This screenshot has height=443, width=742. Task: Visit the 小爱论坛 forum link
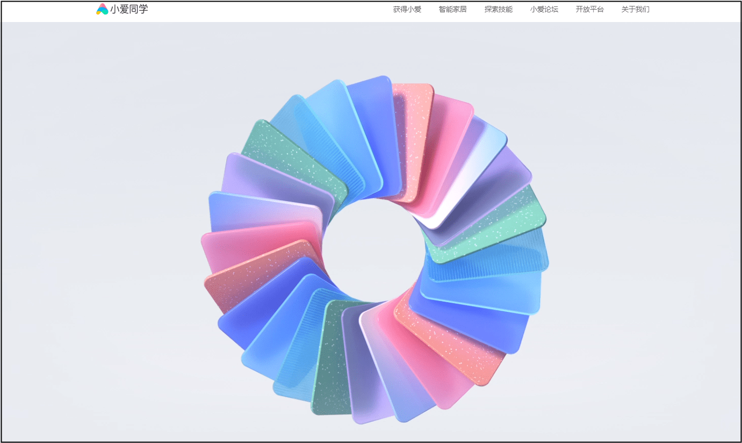click(x=544, y=9)
